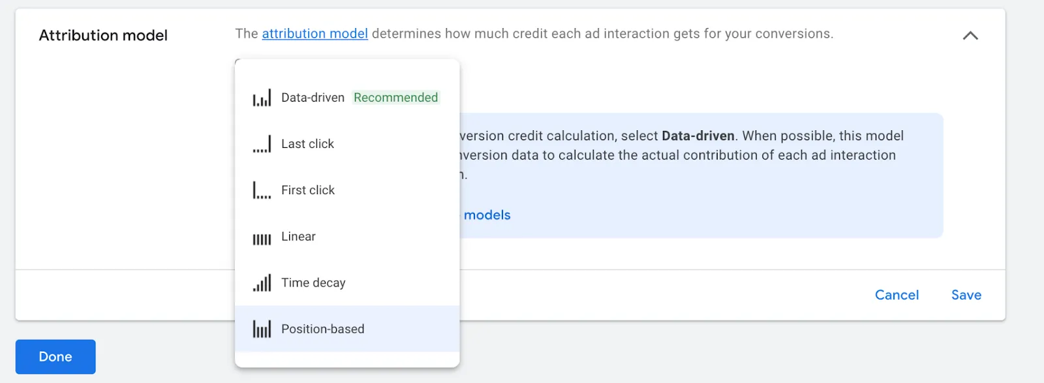Click the Attribution model section heading
The height and width of the screenshot is (383, 1044).
point(102,35)
